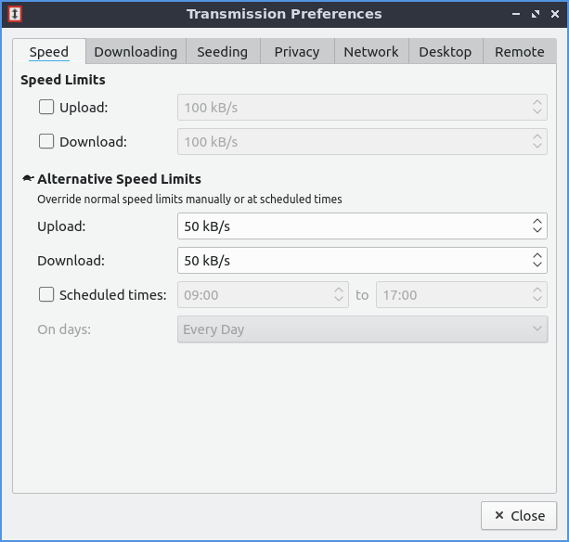Screen dimensions: 569x542
Task: Select the Network tab
Action: point(371,52)
